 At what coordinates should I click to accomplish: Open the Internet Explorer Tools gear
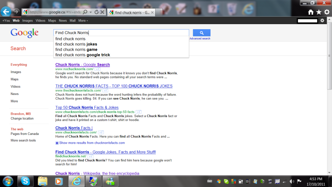pyautogui.click(x=327, y=12)
